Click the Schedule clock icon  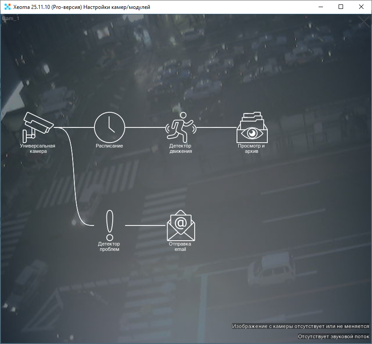coord(109,127)
